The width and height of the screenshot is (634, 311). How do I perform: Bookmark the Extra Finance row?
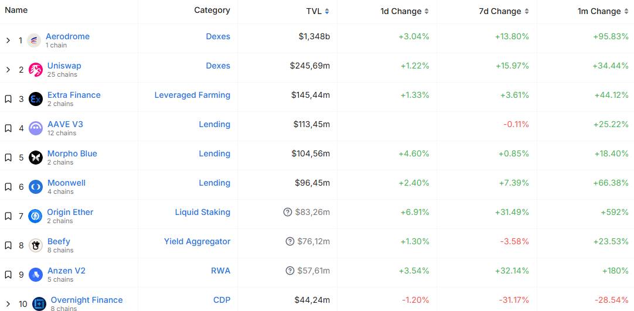coord(8,99)
